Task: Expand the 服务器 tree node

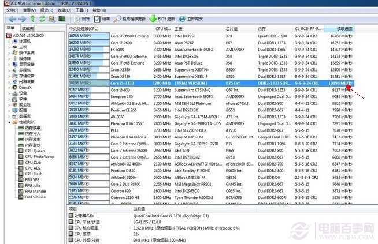Action: click(x=9, y=59)
